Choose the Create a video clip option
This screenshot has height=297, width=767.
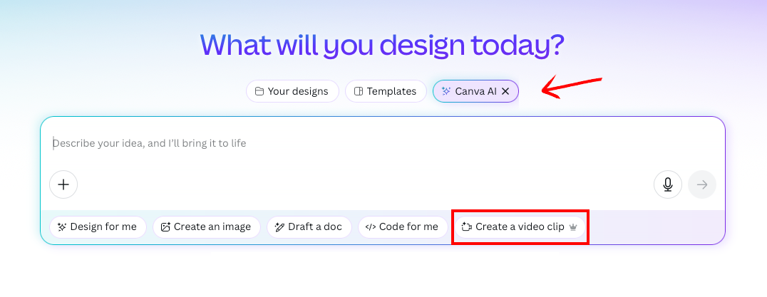pyautogui.click(x=520, y=227)
